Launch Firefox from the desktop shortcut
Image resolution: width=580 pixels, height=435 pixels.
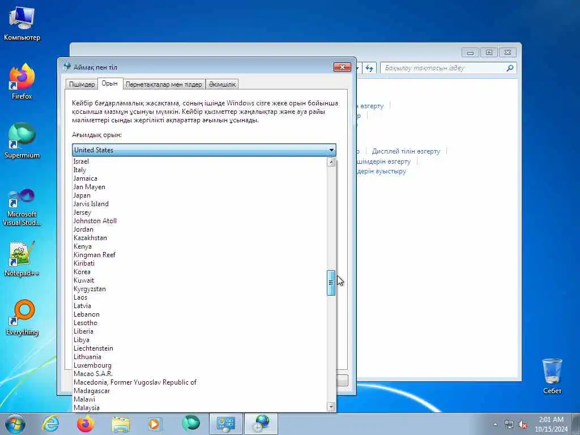(x=22, y=82)
